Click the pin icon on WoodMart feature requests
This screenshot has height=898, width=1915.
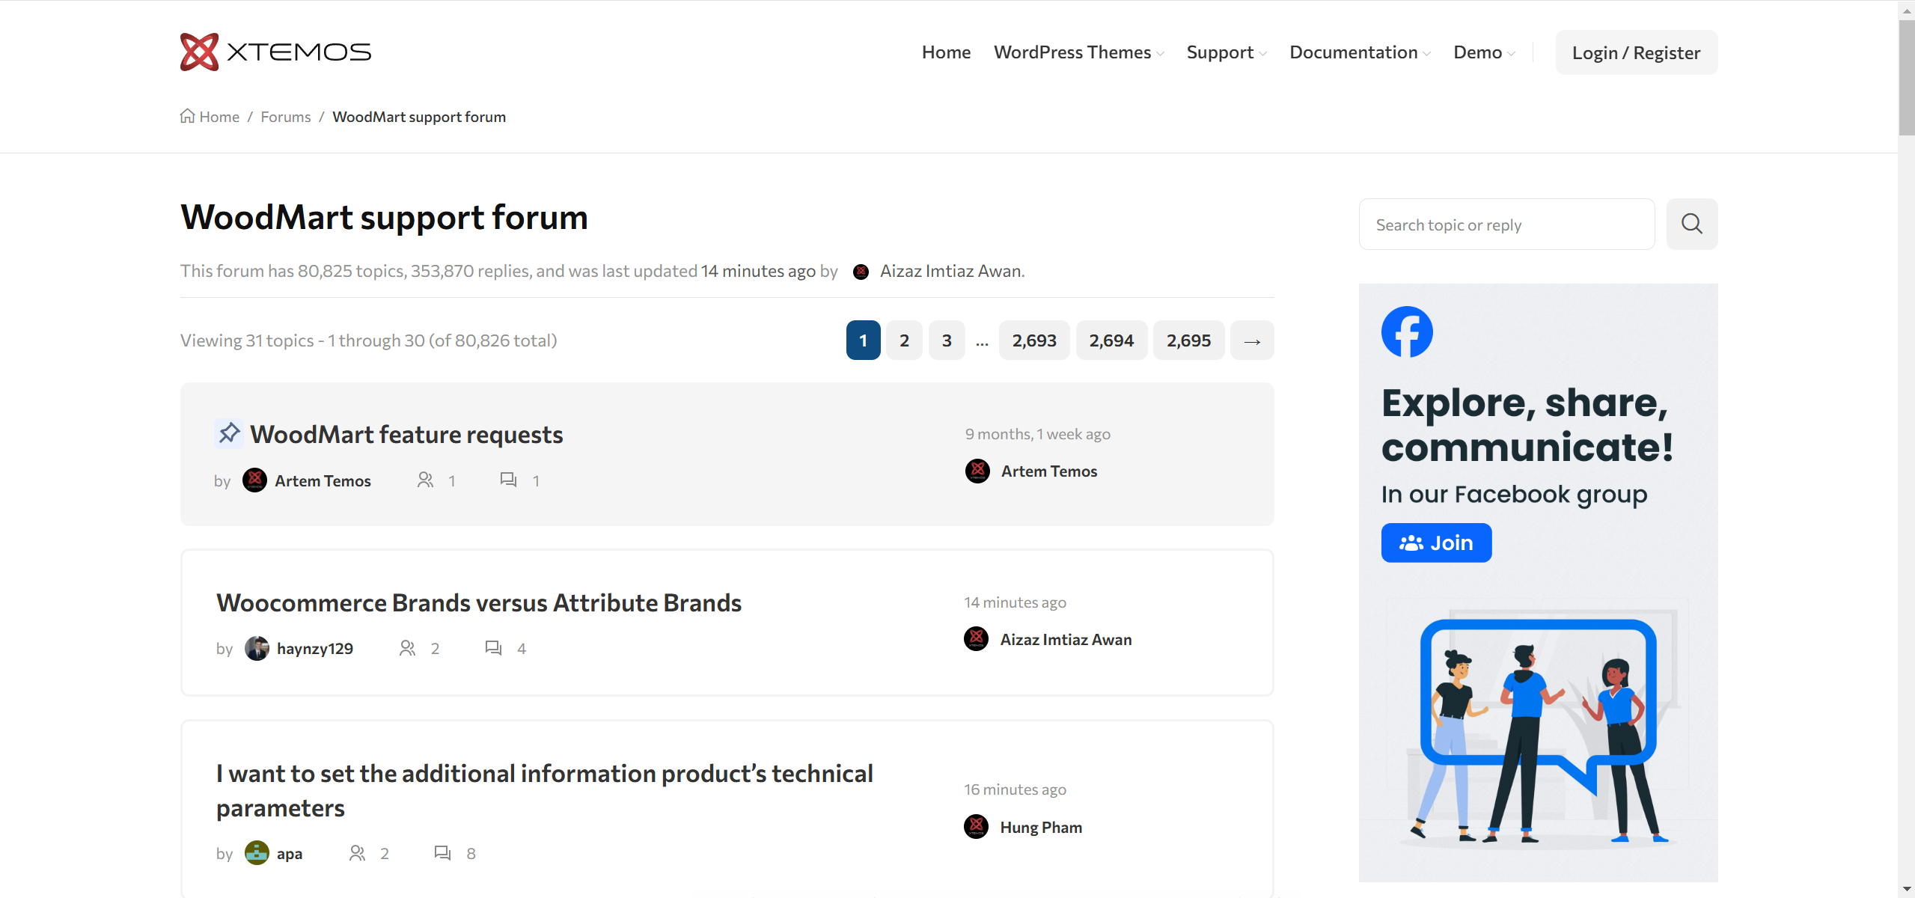[x=228, y=433]
